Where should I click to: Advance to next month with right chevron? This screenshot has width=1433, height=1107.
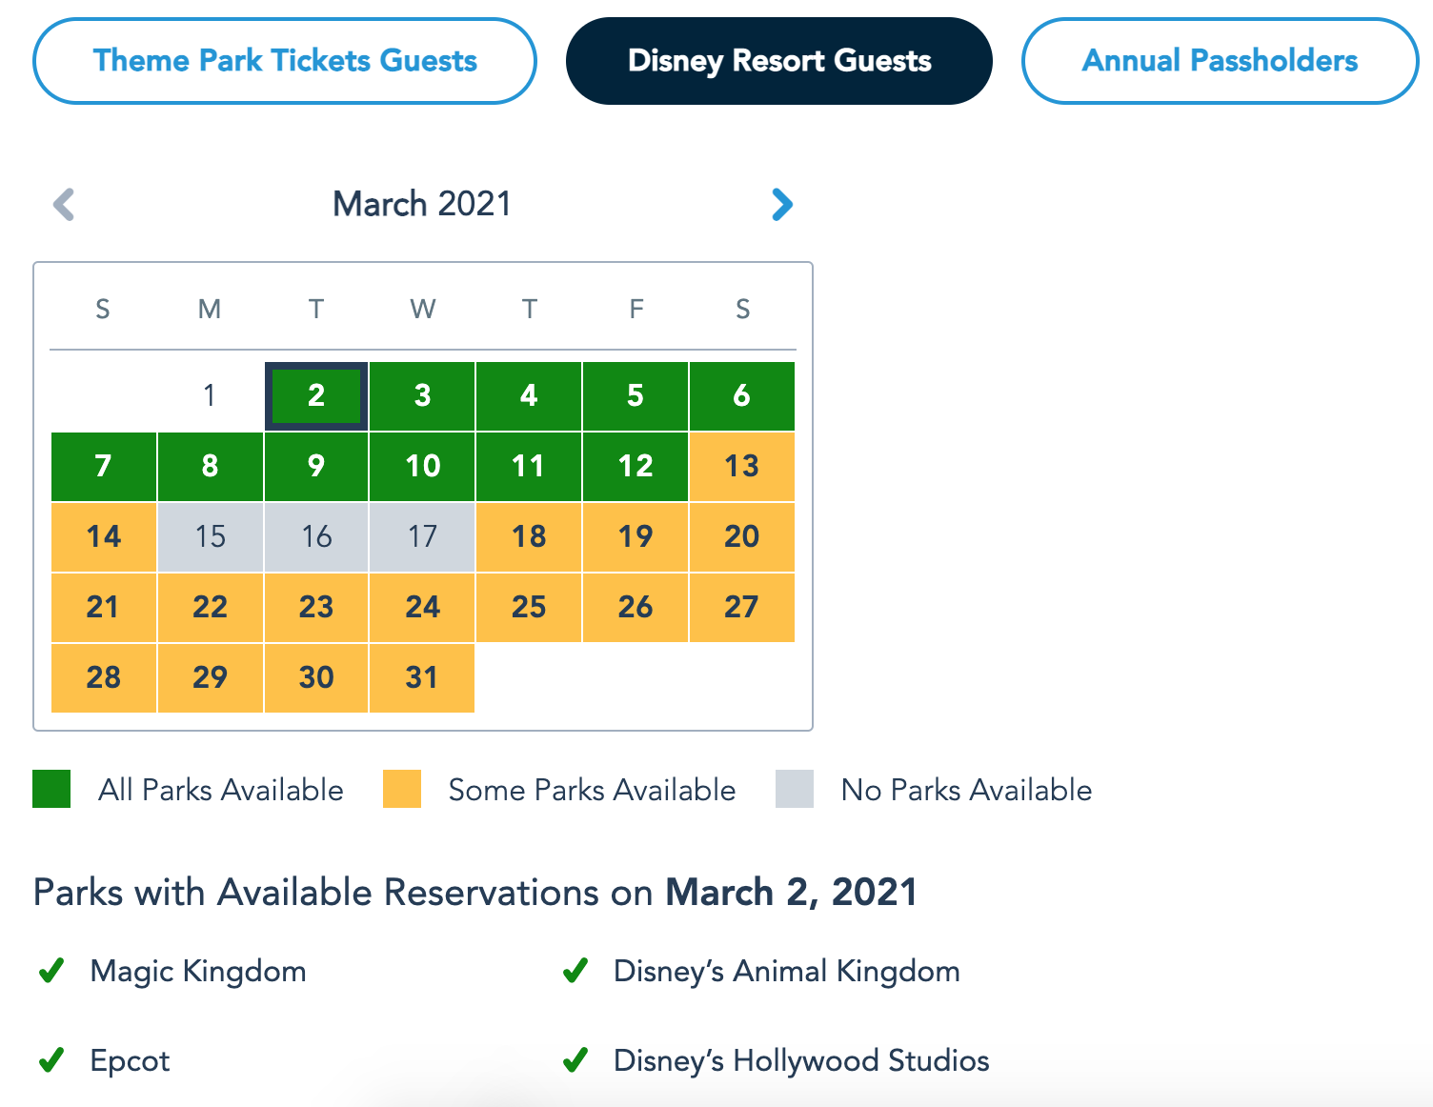tap(781, 204)
